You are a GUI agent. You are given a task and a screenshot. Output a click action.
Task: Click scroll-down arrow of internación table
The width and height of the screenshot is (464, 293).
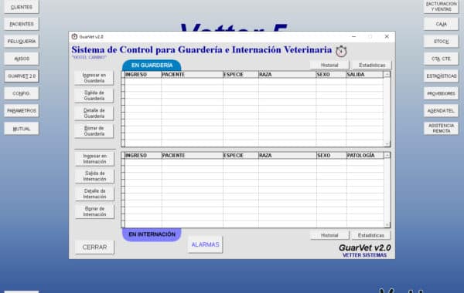387,225
